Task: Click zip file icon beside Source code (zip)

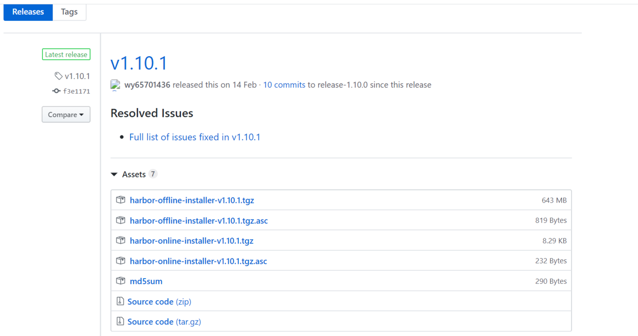Action: (120, 301)
